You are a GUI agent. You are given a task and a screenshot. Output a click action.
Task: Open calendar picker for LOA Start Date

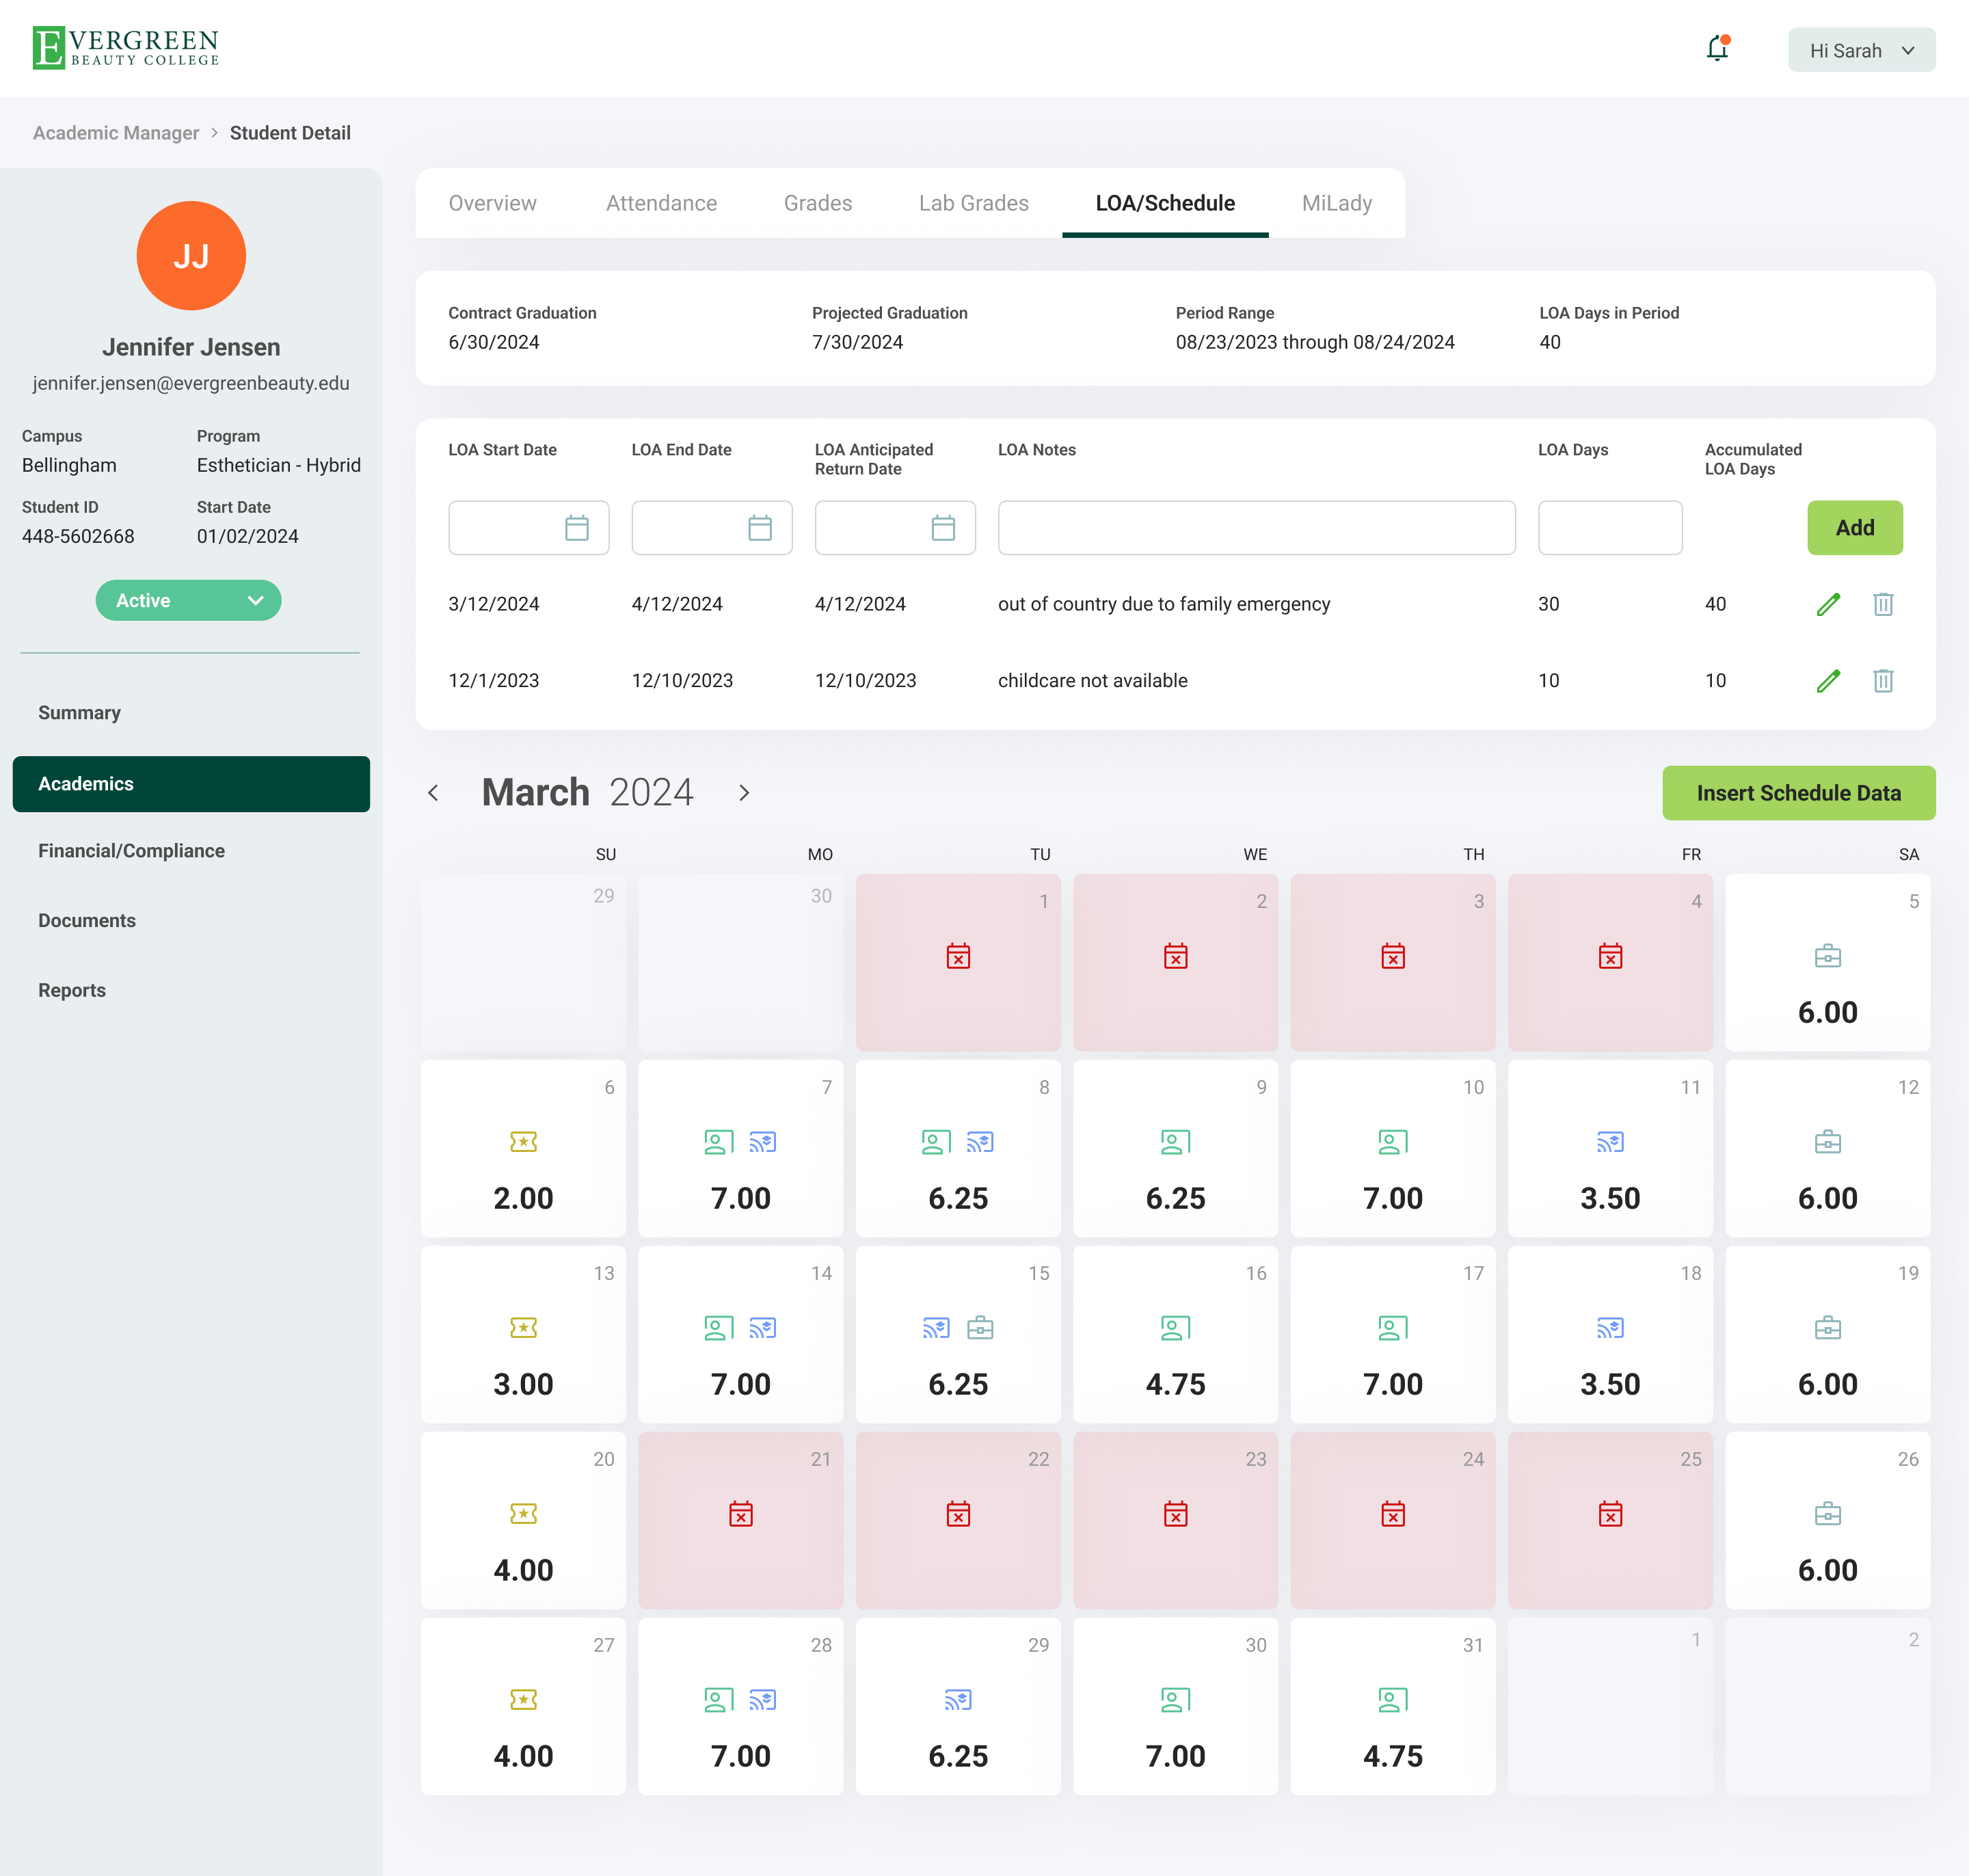(576, 528)
